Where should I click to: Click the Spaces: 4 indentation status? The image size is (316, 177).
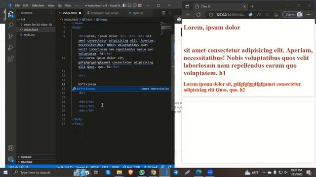coord(82,167)
